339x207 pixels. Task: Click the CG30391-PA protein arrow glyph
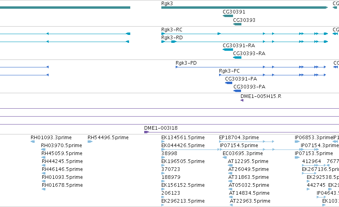[229, 83]
